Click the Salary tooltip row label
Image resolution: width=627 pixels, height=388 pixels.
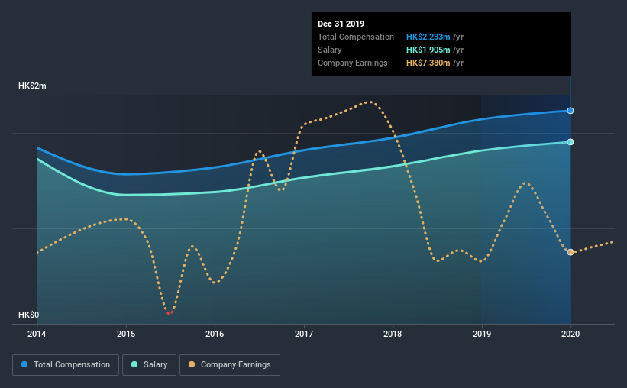tap(329, 50)
